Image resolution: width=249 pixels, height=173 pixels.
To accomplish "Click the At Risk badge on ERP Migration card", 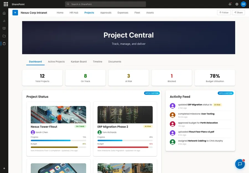I will (x=148, y=126).
